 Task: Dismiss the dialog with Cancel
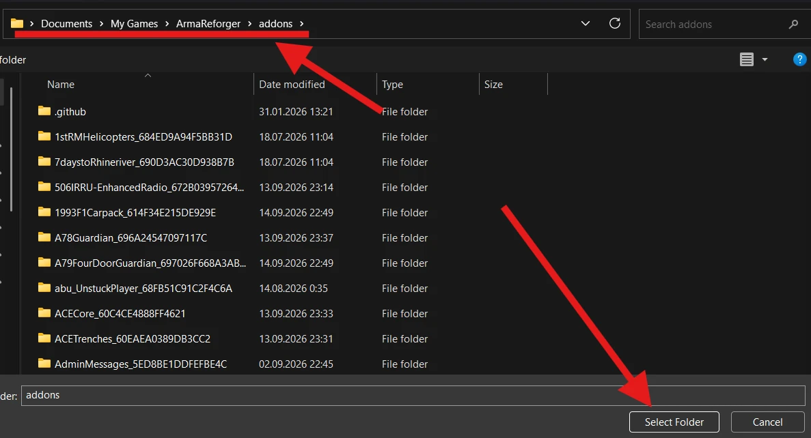coord(767,422)
